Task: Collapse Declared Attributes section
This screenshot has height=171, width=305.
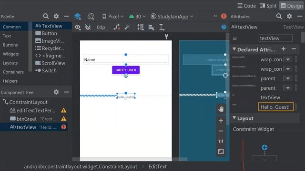Action: tap(234, 49)
